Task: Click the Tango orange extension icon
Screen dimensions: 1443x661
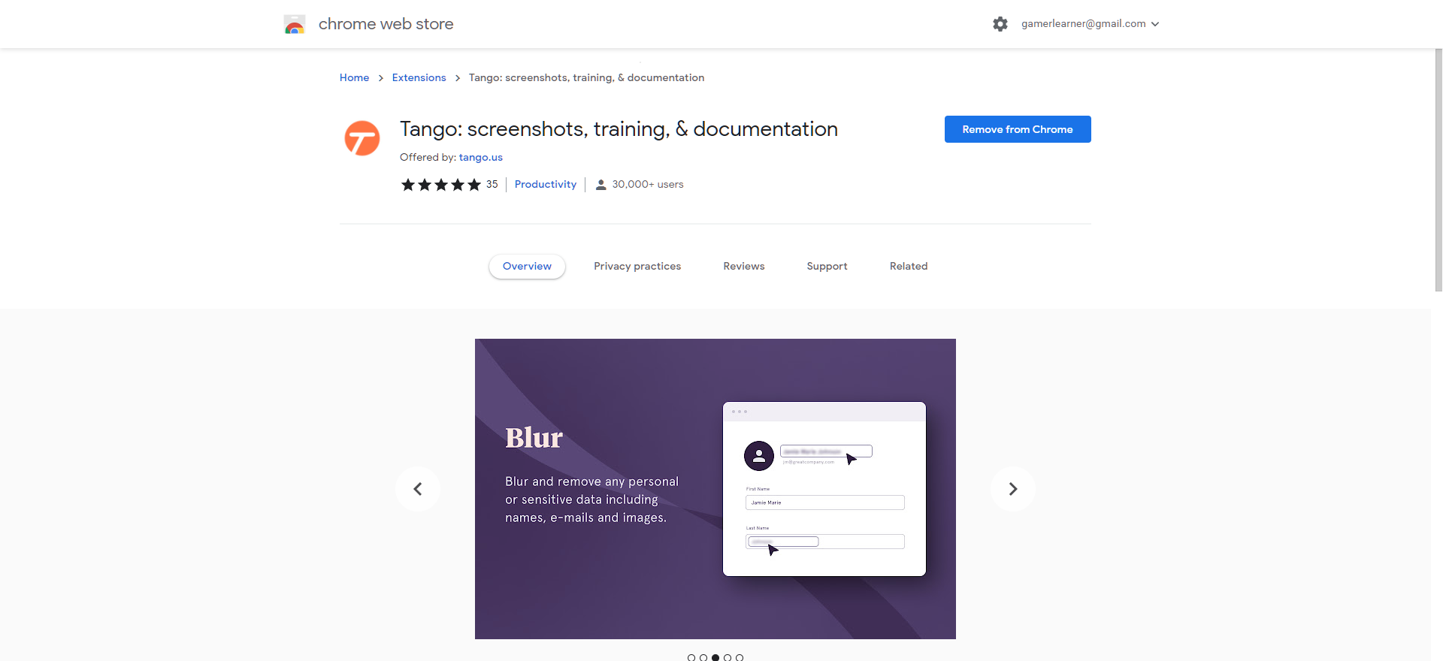Action: (x=362, y=138)
